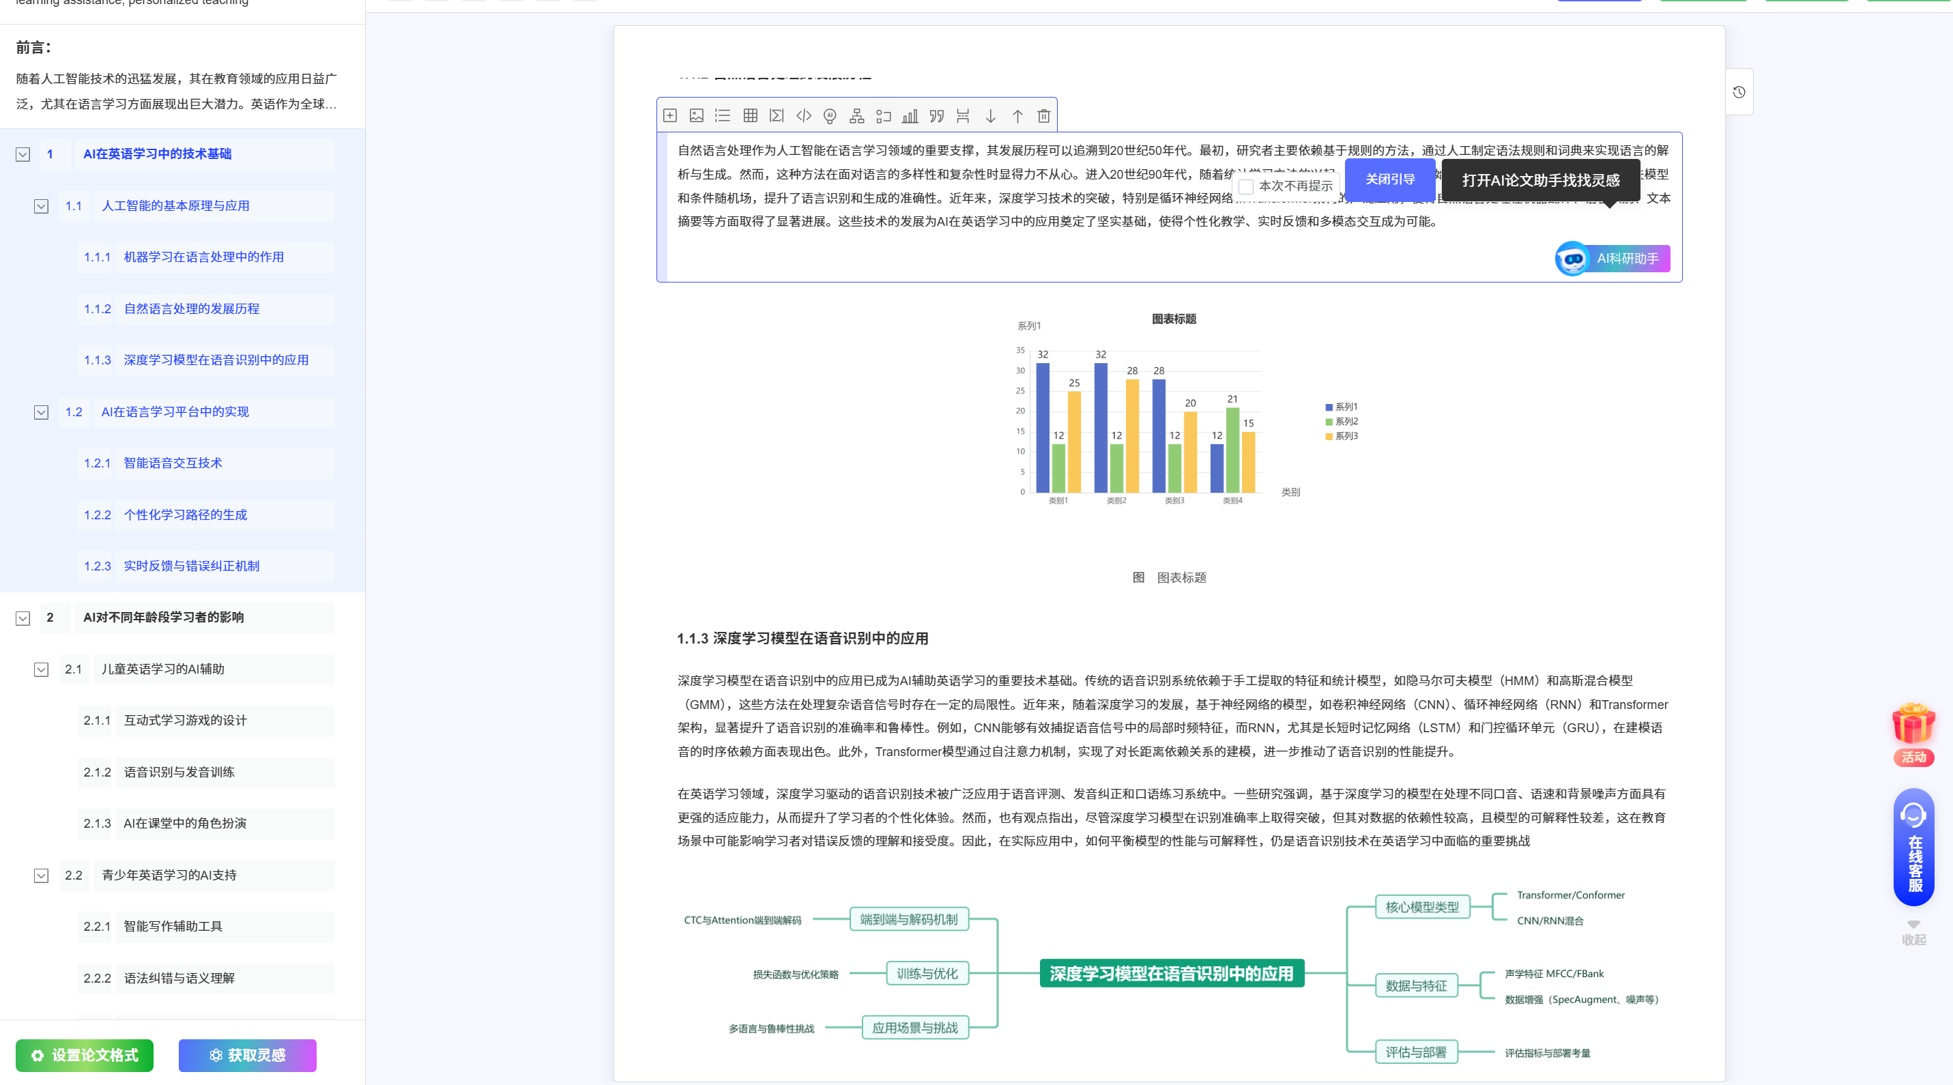The height and width of the screenshot is (1085, 1953).
Task: Collapse chapter 1 AI在英语学习中的技术基础
Action: coord(23,154)
